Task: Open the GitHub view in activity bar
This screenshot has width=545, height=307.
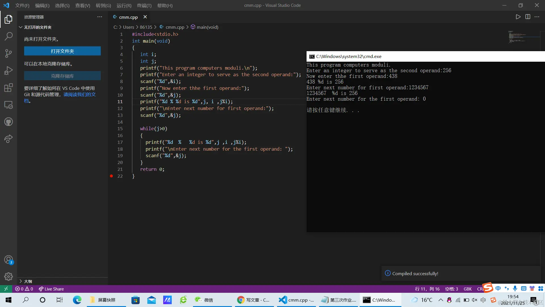Action: click(9, 122)
